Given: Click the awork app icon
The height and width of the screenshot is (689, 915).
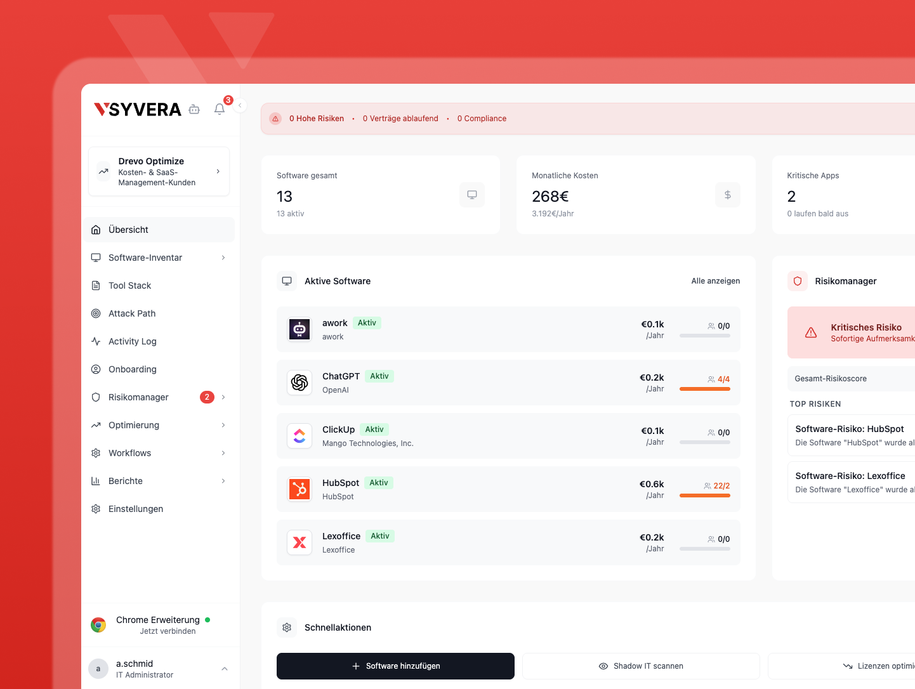Looking at the screenshot, I should (300, 329).
